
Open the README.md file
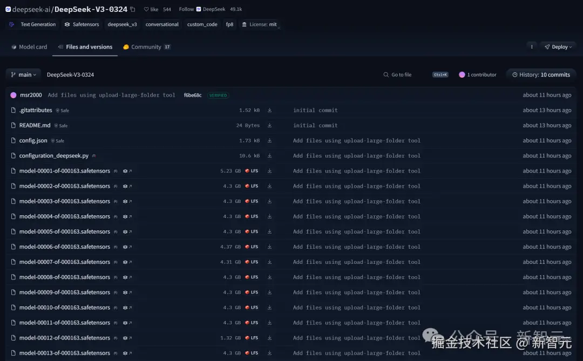tap(35, 126)
